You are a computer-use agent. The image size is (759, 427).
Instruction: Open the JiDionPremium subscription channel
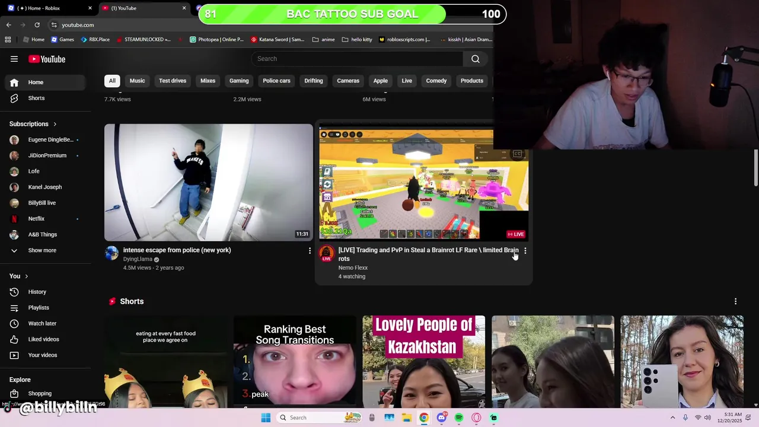point(45,155)
